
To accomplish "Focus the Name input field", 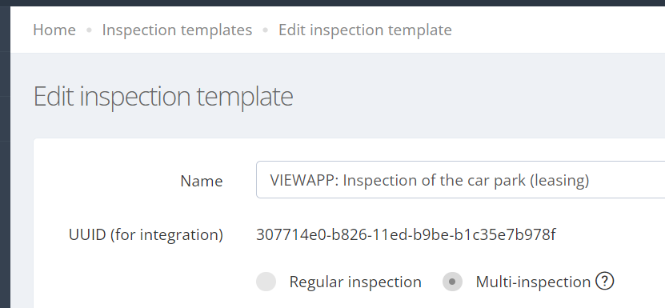I will [461, 179].
